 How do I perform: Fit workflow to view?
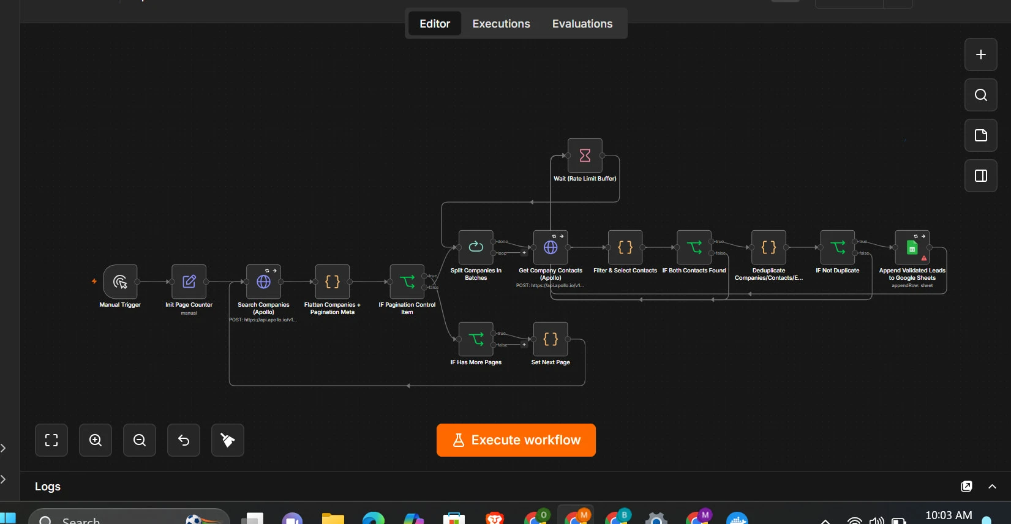click(51, 440)
